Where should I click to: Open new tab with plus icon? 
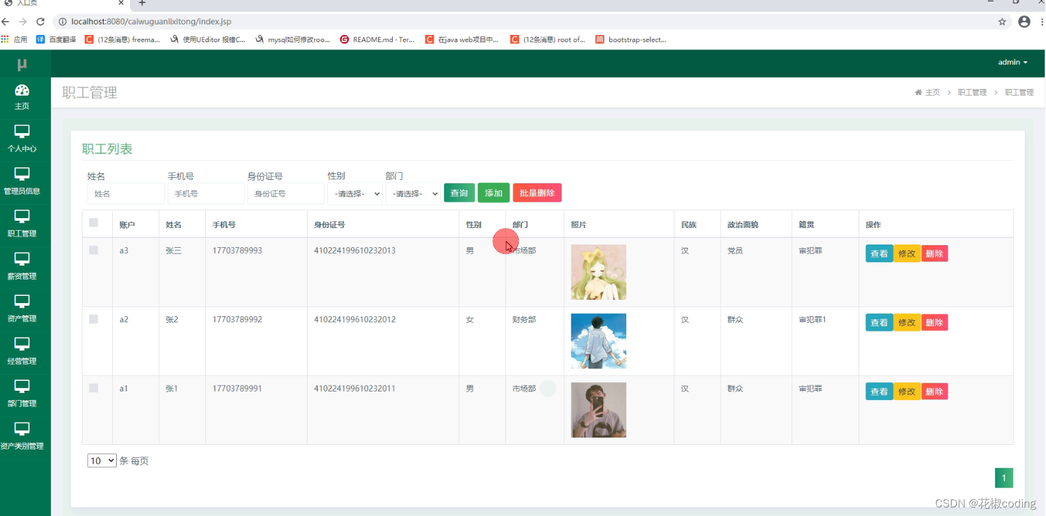(142, 3)
